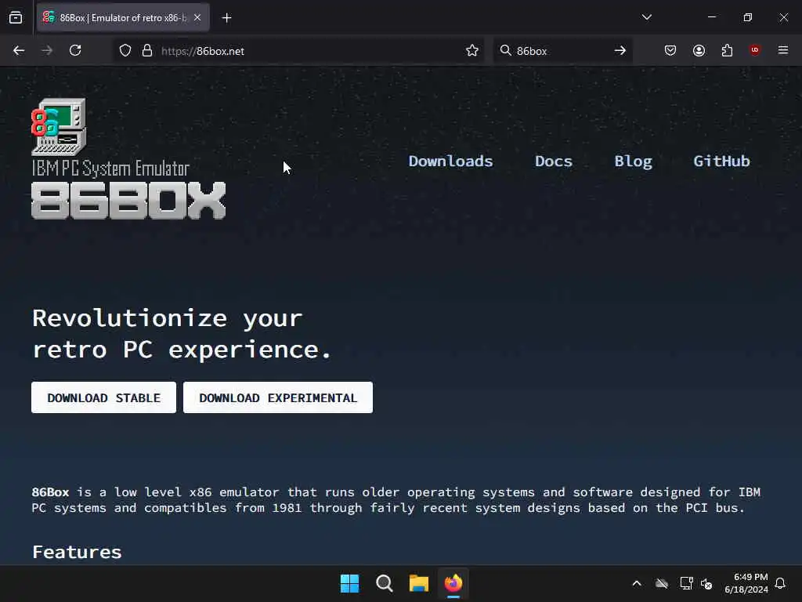Click the Download Experimental button

tap(278, 397)
